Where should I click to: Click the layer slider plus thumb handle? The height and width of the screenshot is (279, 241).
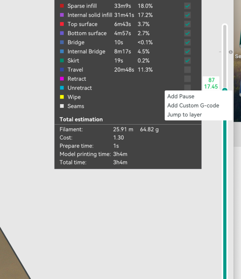tap(225, 90)
